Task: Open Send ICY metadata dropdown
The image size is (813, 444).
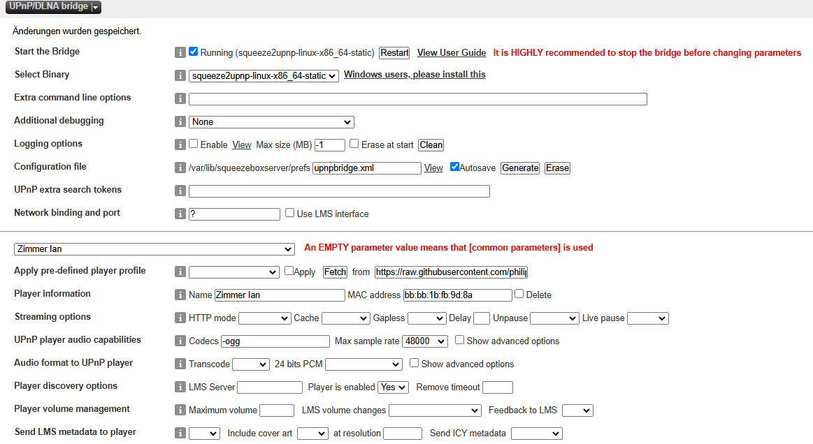Action: tap(537, 433)
